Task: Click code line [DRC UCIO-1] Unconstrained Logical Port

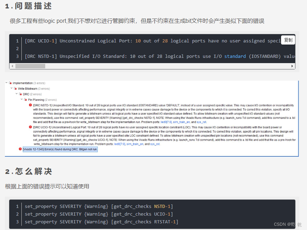Action: pos(153,41)
